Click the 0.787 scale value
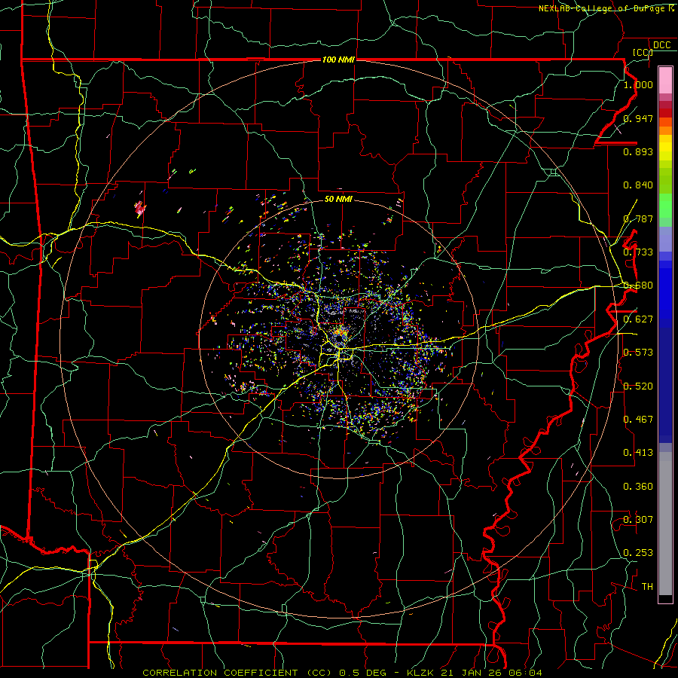The image size is (678, 678). pyautogui.click(x=638, y=218)
